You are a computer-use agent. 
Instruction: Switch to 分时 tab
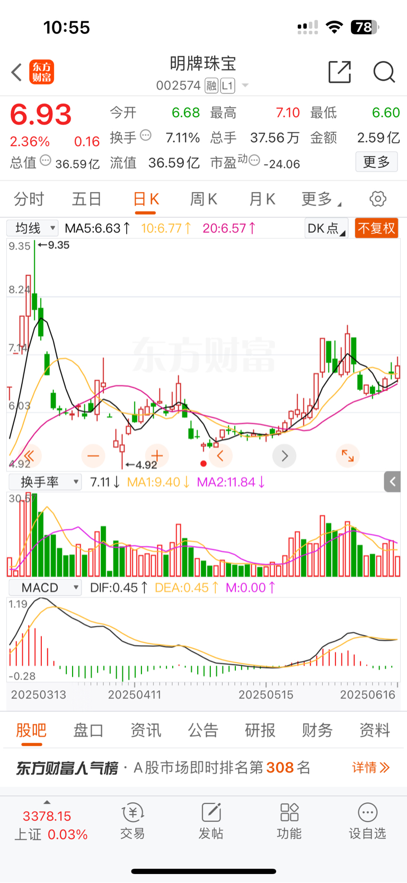click(x=29, y=199)
